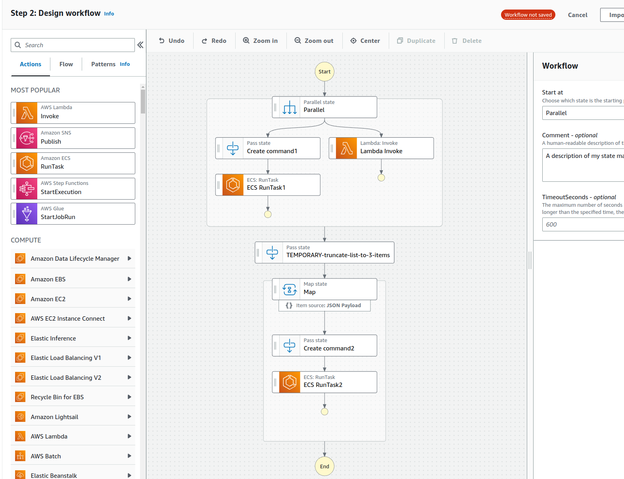Click Redo in the canvas toolbar

tap(214, 41)
